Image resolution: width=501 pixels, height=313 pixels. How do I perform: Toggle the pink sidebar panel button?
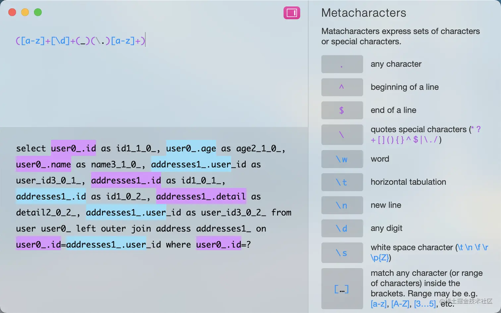coord(292,13)
